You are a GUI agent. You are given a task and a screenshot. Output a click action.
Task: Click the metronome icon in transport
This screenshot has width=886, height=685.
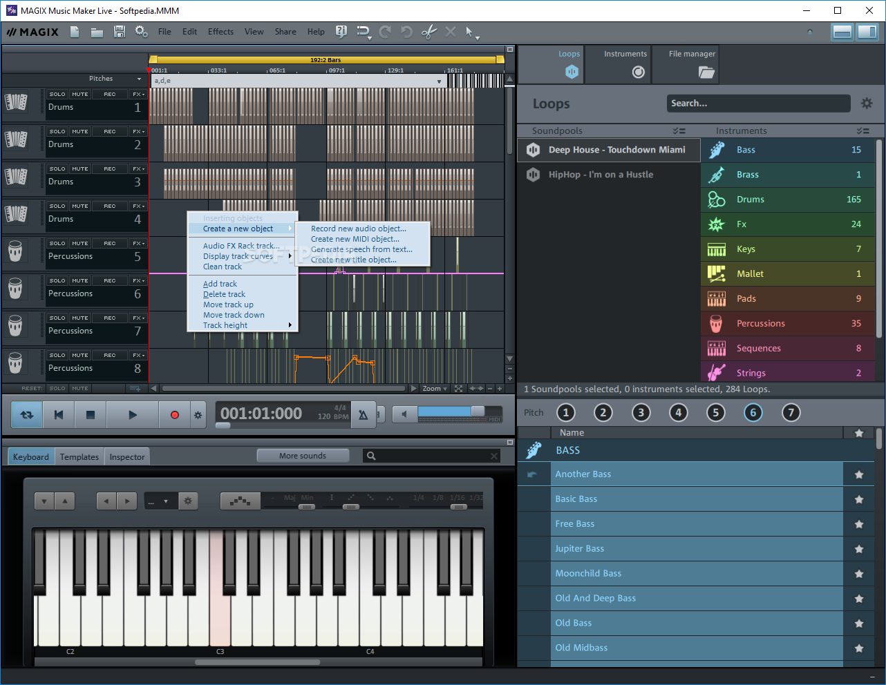[364, 414]
